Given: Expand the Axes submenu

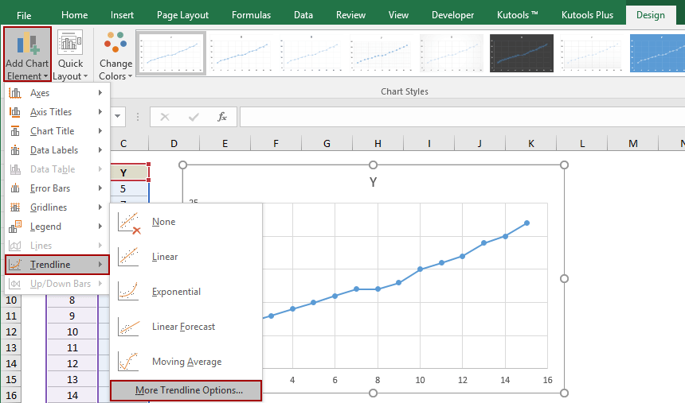Looking at the screenshot, I should point(56,93).
